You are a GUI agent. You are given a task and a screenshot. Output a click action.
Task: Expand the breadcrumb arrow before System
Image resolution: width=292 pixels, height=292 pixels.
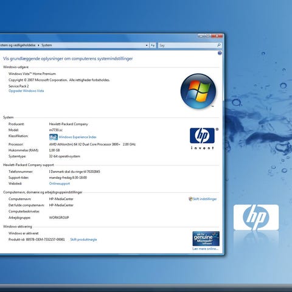click(x=38, y=45)
